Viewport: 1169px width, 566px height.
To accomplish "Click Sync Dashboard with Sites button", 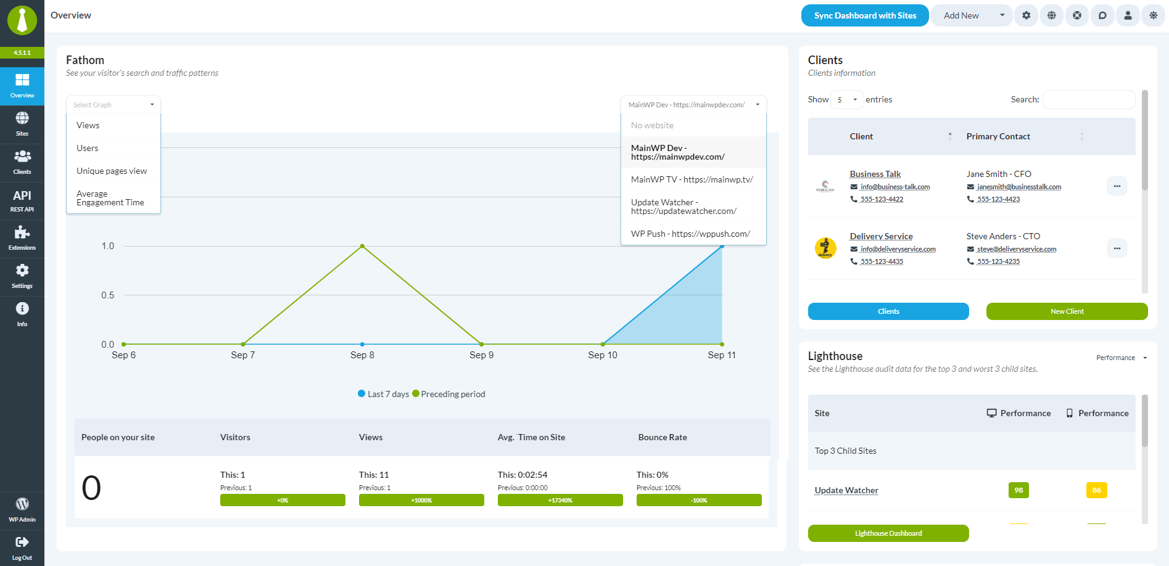I will click(x=865, y=15).
